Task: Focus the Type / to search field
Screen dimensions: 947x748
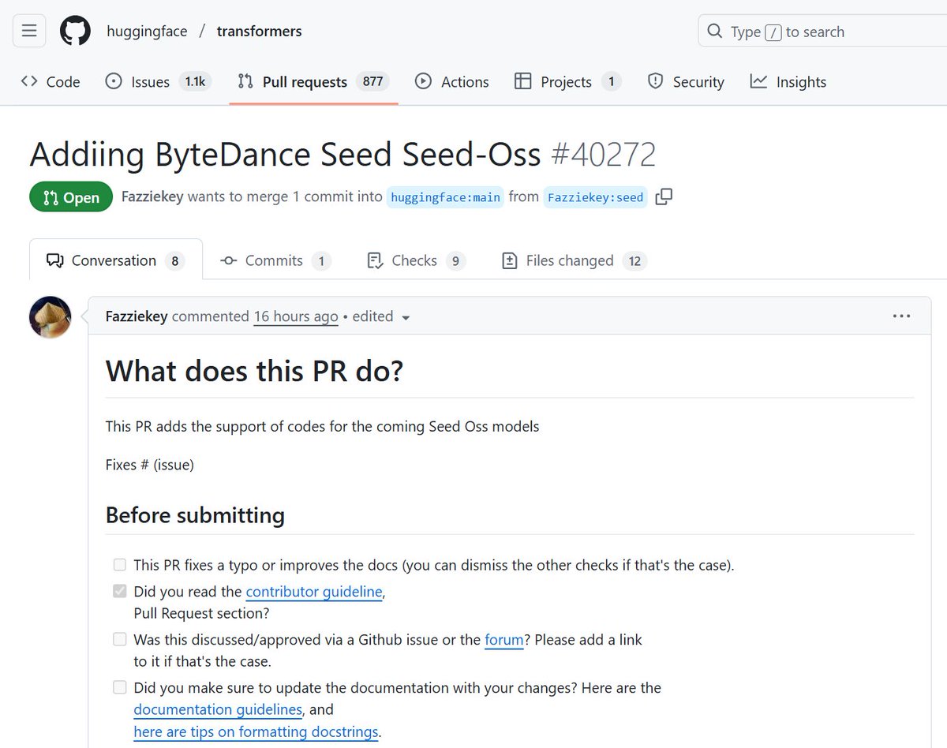Action: [822, 32]
